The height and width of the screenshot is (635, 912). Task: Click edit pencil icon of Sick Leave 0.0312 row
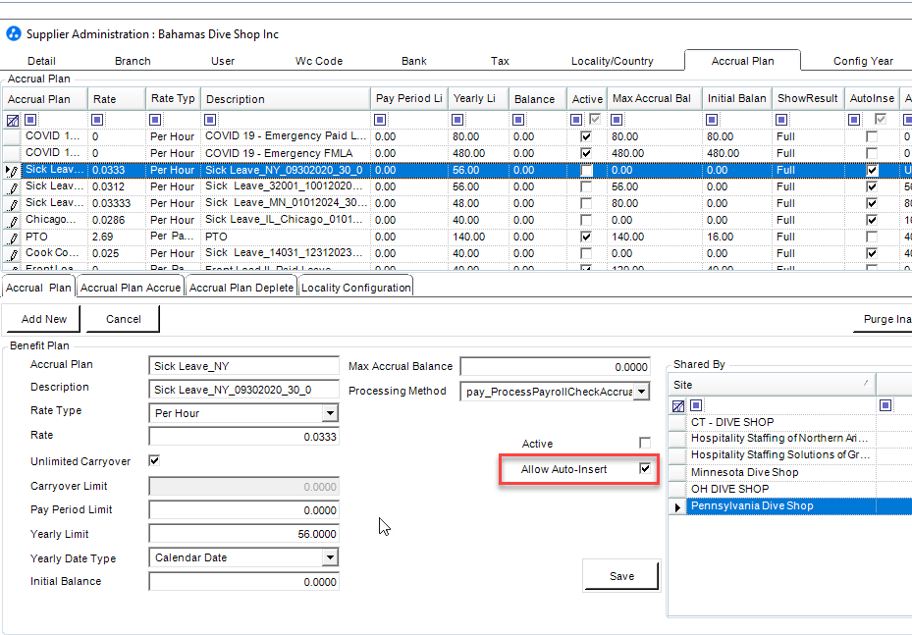tap(12, 187)
